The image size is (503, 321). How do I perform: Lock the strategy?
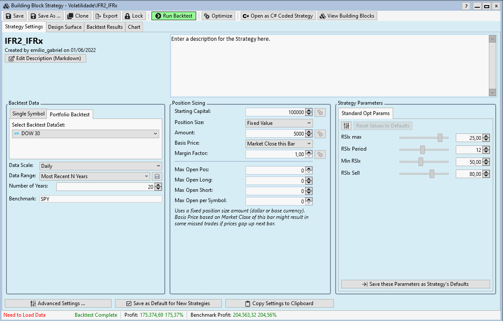(134, 16)
